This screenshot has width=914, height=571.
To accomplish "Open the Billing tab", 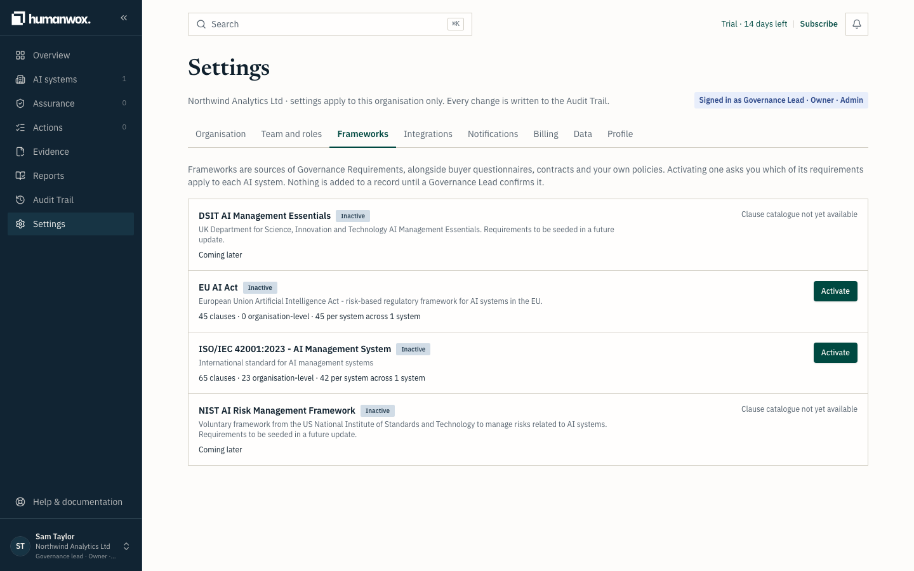I will point(546,134).
